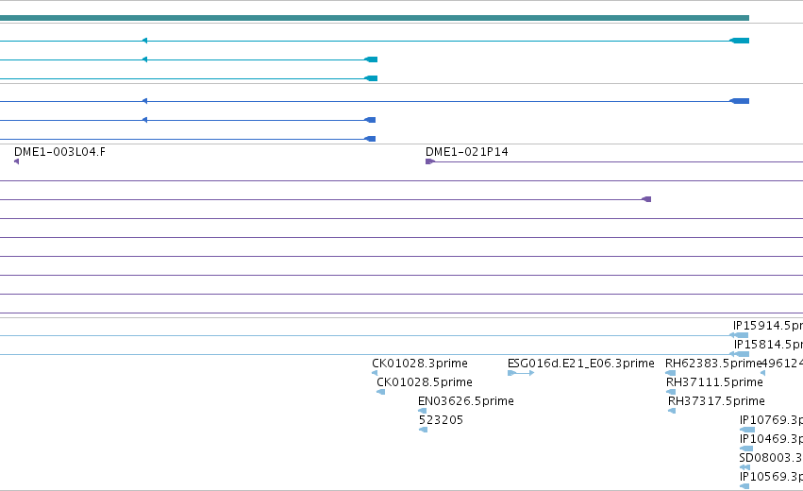Select the RH37317.5prime EST label
This screenshot has height=491, width=803.
click(x=716, y=401)
